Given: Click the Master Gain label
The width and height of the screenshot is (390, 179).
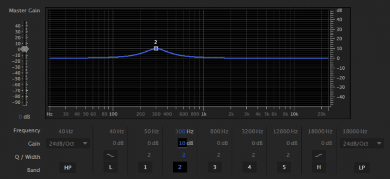Looking at the screenshot, I should coord(24,11).
